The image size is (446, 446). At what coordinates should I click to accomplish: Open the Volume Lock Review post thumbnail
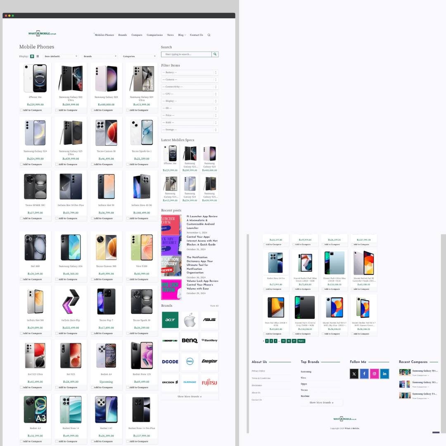point(171,289)
